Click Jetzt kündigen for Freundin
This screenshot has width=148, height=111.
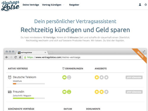click(x=134, y=92)
